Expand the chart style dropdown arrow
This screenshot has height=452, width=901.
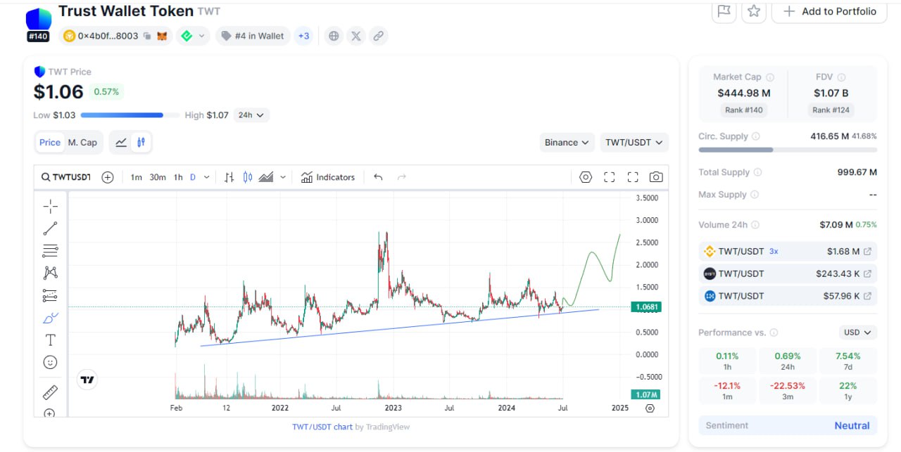coord(283,177)
